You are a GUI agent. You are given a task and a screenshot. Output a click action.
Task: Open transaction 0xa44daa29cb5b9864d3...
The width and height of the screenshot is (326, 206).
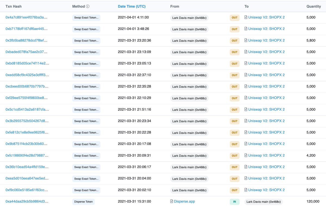pyautogui.click(x=27, y=201)
